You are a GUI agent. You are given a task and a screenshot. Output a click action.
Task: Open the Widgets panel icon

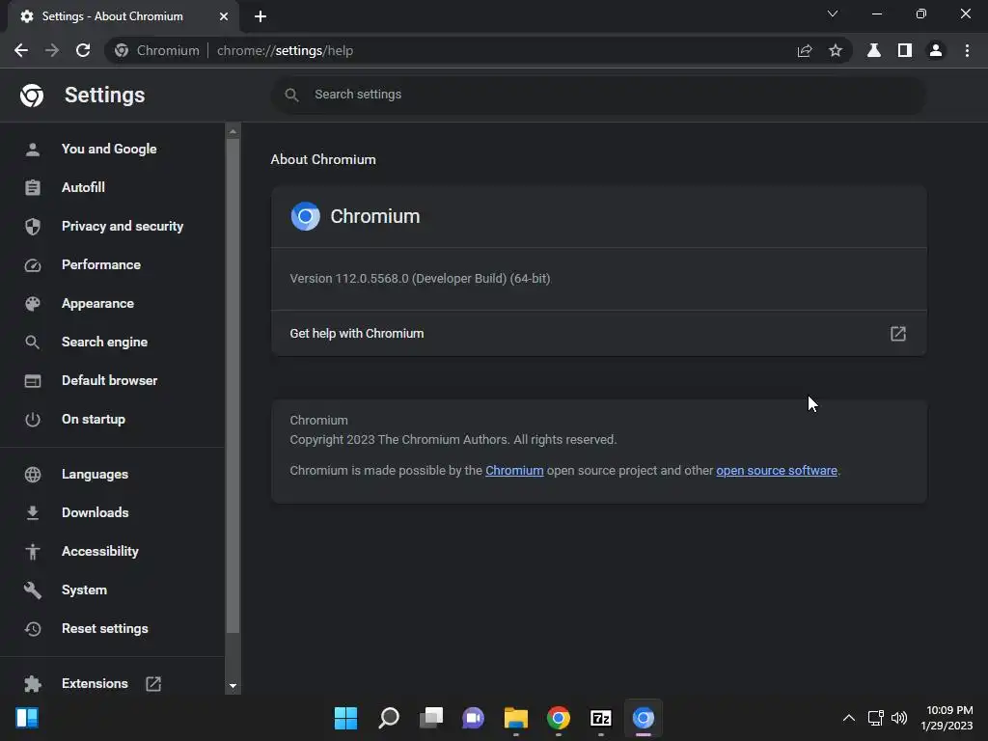[27, 718]
